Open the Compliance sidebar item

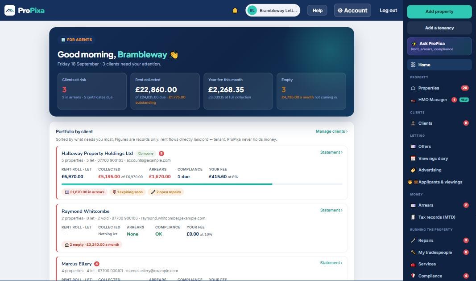(439, 276)
